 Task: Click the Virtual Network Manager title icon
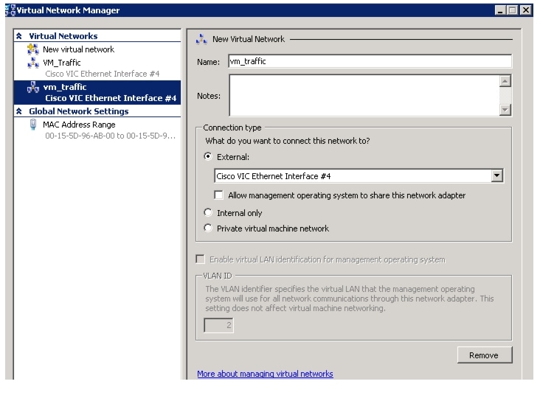(x=10, y=10)
